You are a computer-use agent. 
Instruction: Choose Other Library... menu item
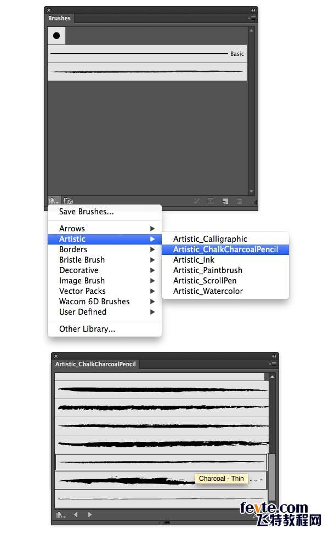105,329
